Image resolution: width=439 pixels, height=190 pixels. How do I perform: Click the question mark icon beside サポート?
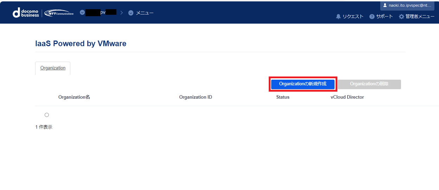click(372, 17)
